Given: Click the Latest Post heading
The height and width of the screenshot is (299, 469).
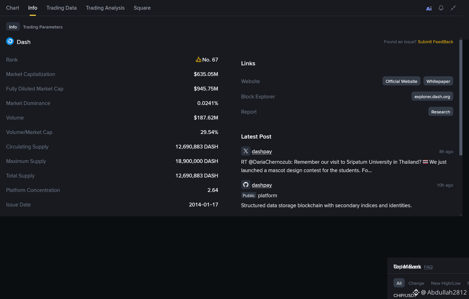Looking at the screenshot, I should point(256,137).
